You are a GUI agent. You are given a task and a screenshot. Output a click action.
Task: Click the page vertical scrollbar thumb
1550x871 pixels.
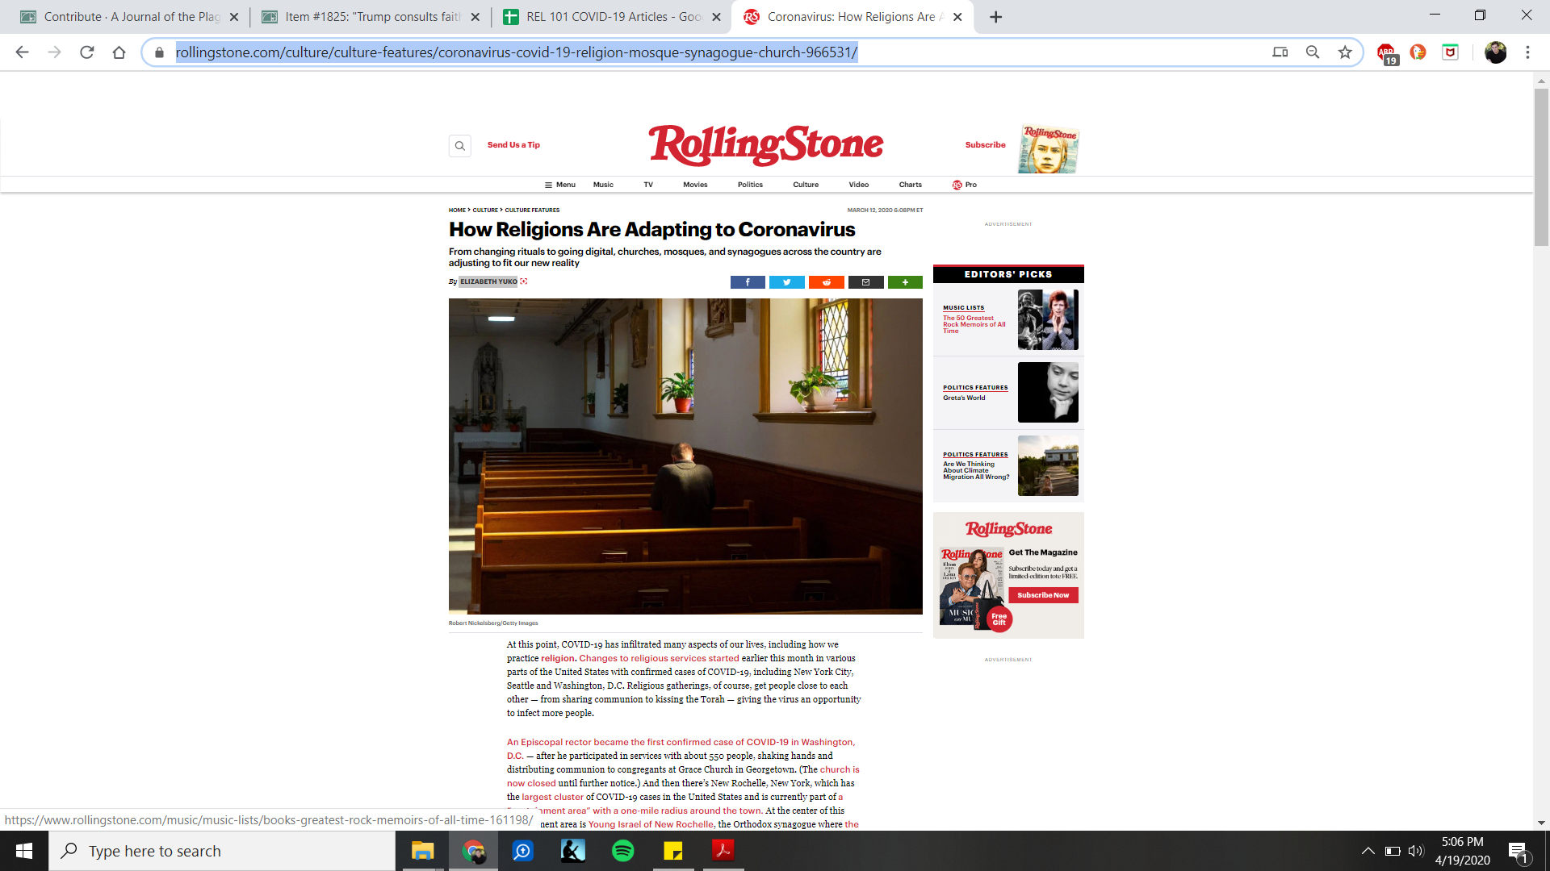[1541, 165]
